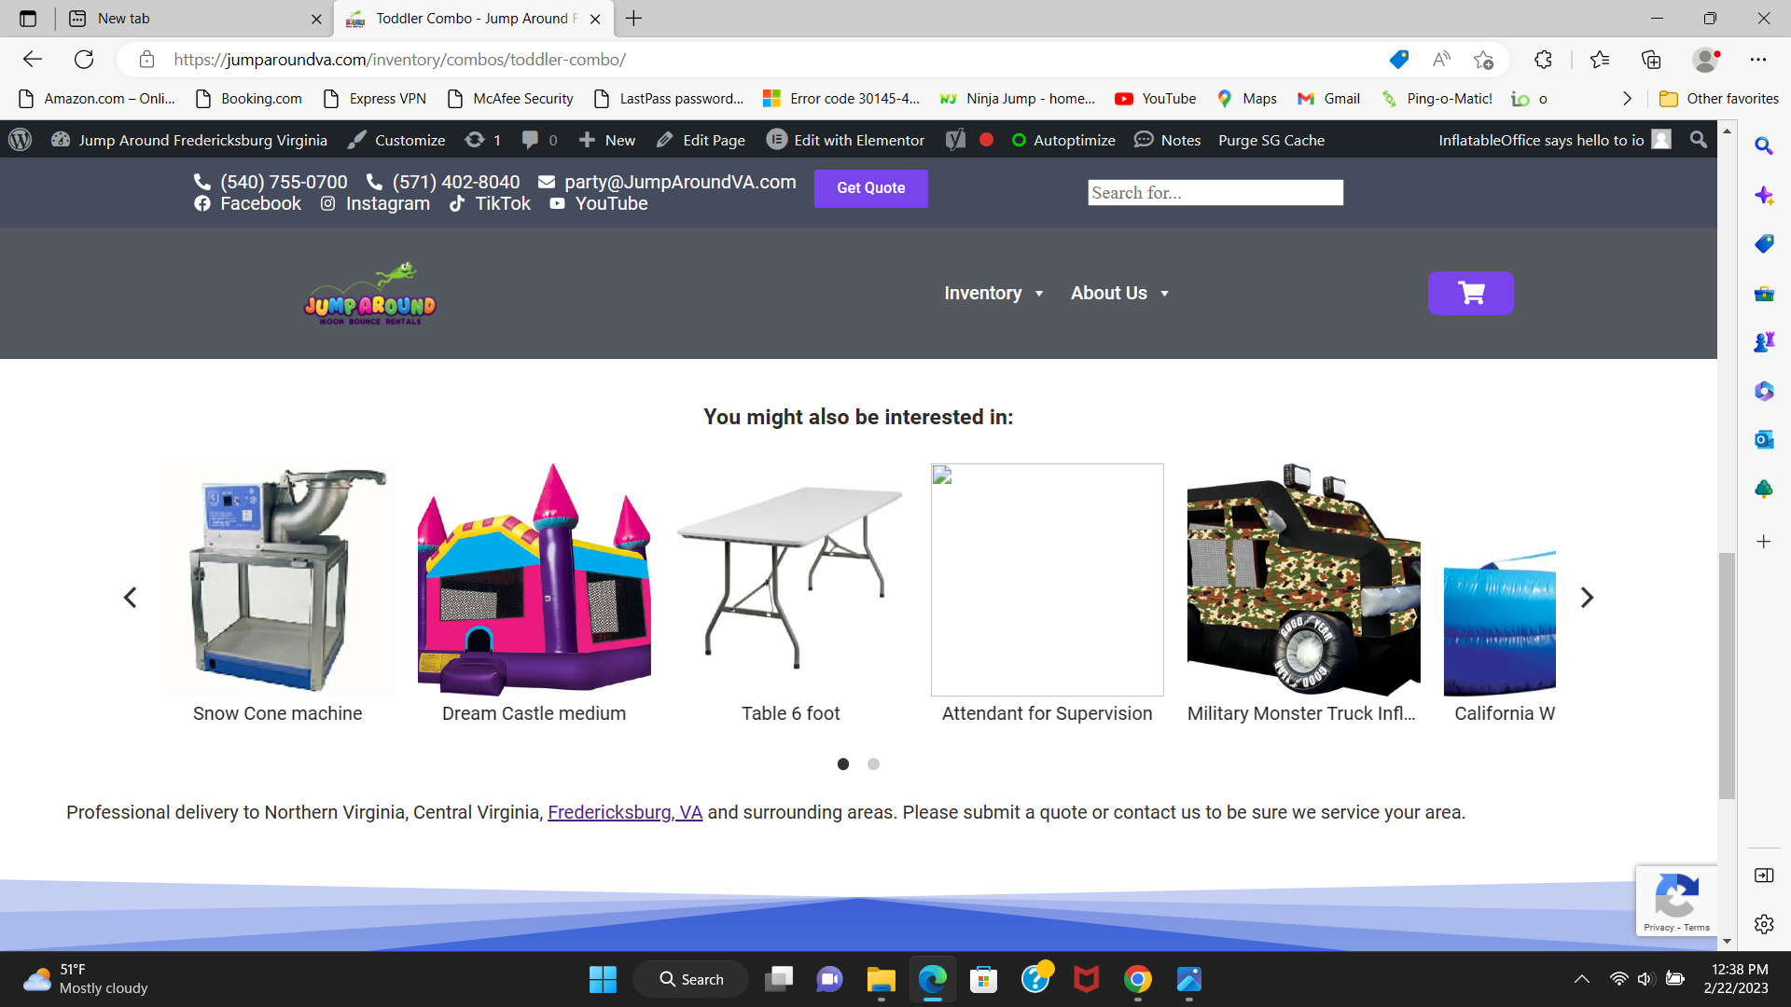Click the red recording dot in admin bar
This screenshot has width=1791, height=1007.
pos(986,140)
